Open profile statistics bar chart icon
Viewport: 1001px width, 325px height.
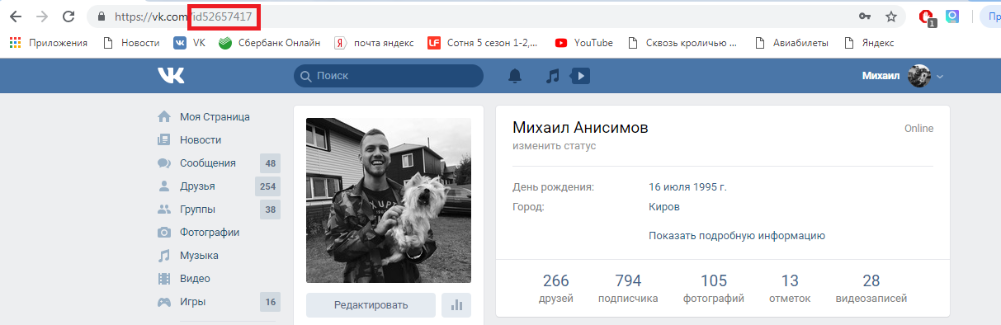click(456, 305)
